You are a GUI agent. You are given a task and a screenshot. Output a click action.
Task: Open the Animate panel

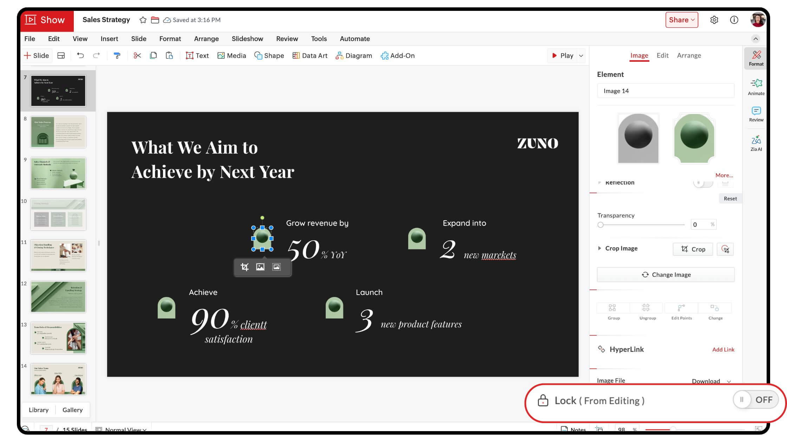[756, 87]
